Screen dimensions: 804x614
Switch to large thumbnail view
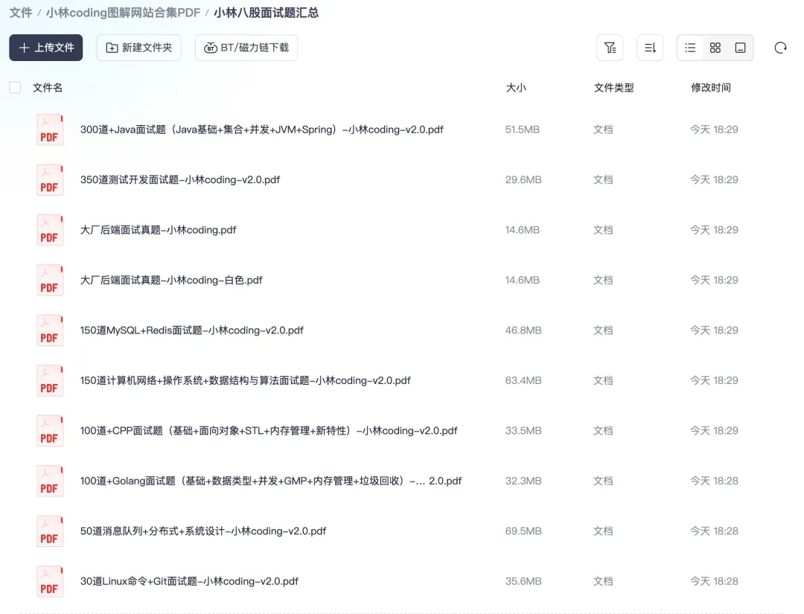coord(740,48)
